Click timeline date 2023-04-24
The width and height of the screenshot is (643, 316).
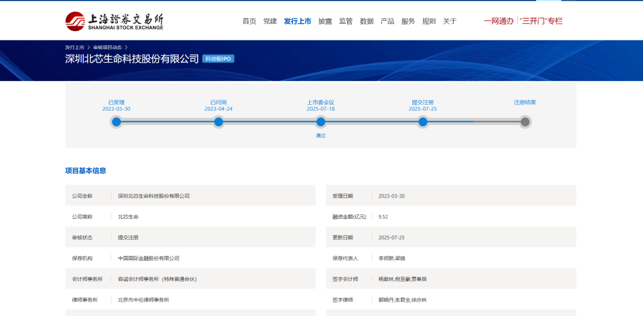(219, 109)
